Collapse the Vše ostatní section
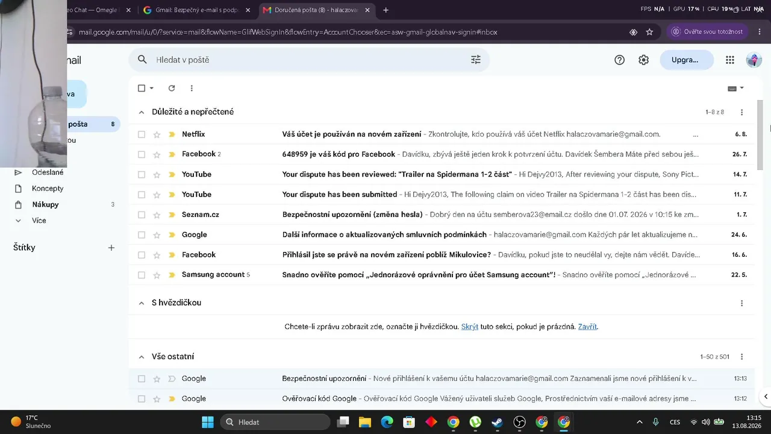 [x=142, y=357]
